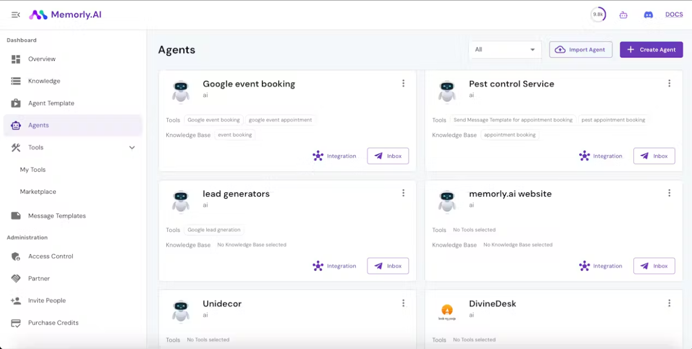
Task: Open Agent Template in the sidebar
Action: [73, 103]
